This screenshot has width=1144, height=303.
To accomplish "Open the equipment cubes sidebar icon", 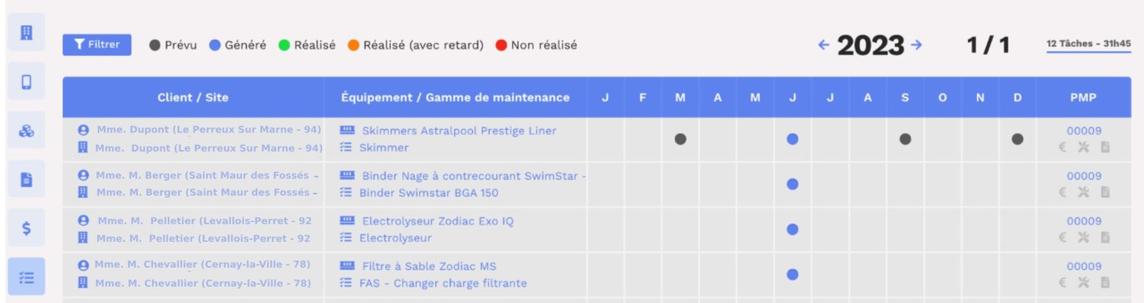I will point(26,131).
